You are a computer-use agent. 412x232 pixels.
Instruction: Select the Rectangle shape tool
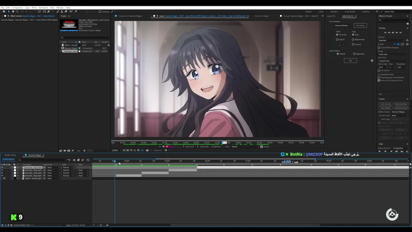(44, 12)
